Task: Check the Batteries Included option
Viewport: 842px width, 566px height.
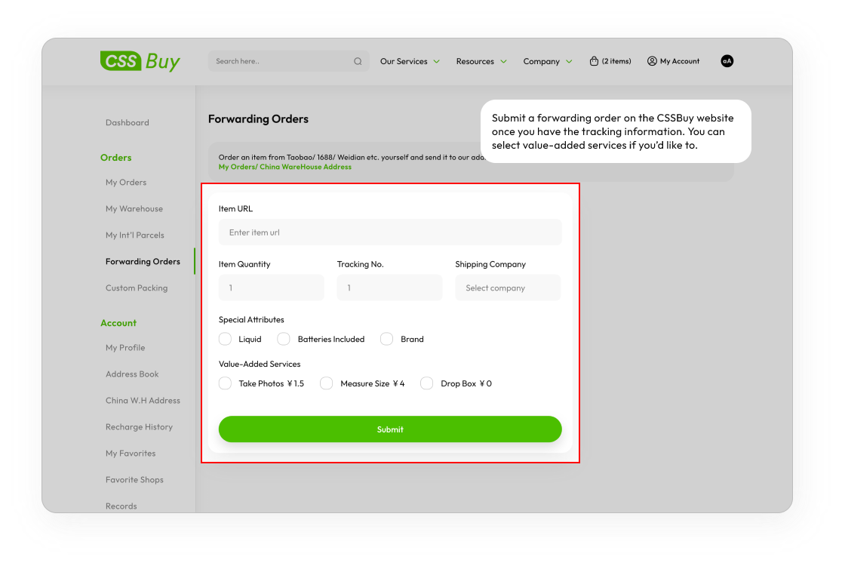Action: tap(284, 339)
